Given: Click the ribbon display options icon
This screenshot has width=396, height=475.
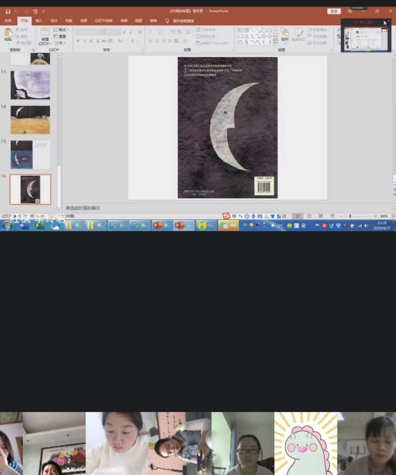Looking at the screenshot, I should [x=350, y=11].
